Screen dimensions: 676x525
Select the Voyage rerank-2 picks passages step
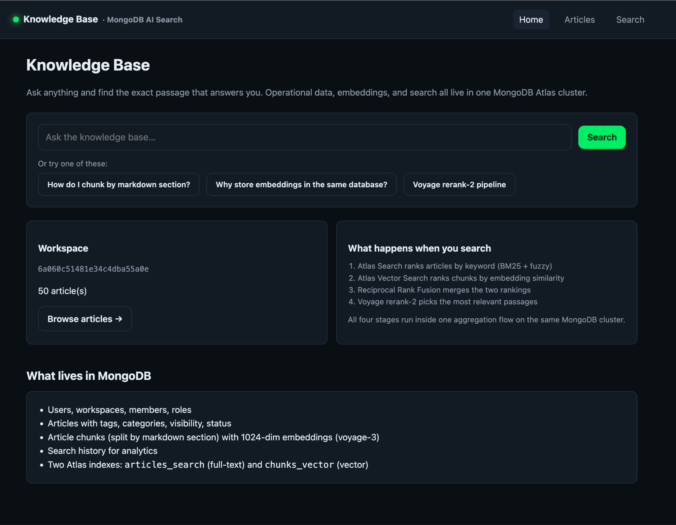[x=447, y=302]
